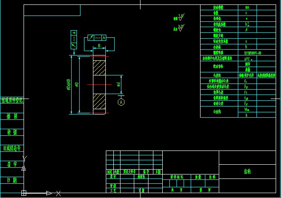Select the β symbol in parameter table
281x198 pixels.
pos(247,30)
